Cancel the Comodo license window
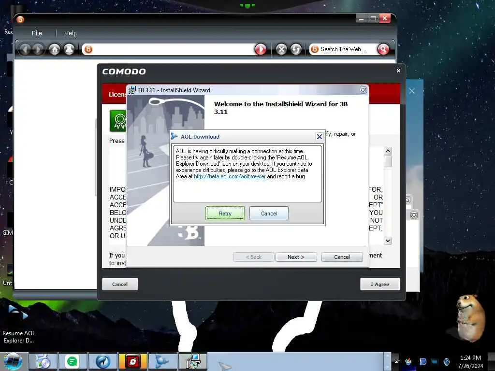Viewport: 495px width, 371px height. [x=120, y=284]
